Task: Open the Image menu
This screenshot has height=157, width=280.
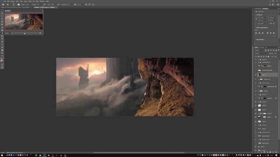Action: [12, 1]
